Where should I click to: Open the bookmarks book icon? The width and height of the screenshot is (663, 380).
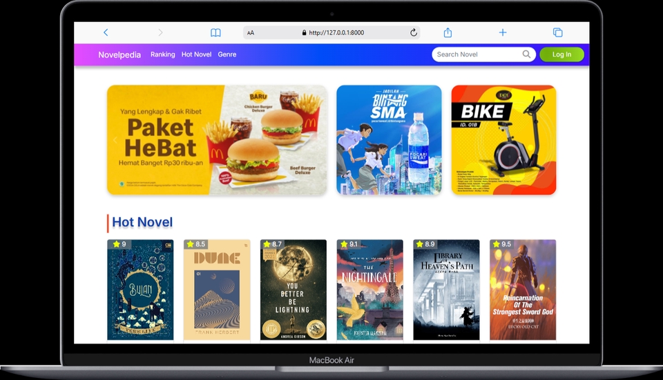(x=215, y=32)
